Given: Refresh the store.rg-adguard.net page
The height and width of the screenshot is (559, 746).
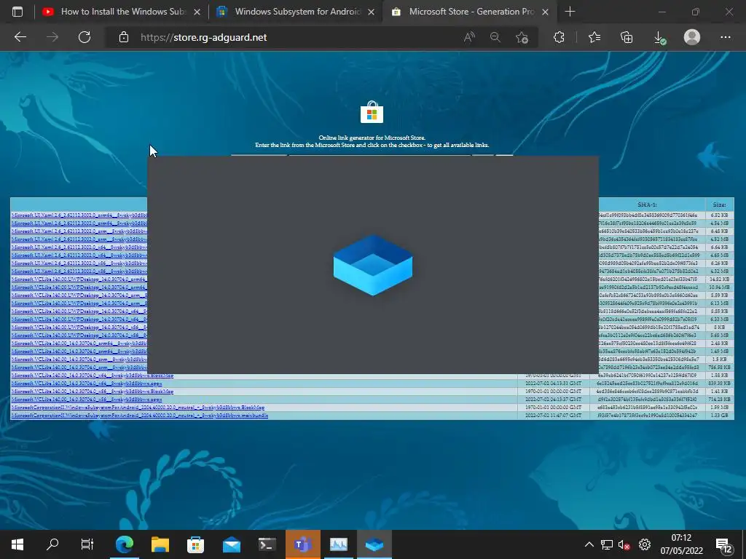Looking at the screenshot, I should [85, 37].
